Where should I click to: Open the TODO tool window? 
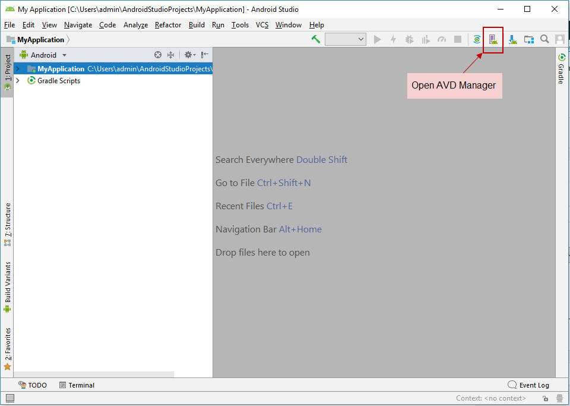[33, 385]
